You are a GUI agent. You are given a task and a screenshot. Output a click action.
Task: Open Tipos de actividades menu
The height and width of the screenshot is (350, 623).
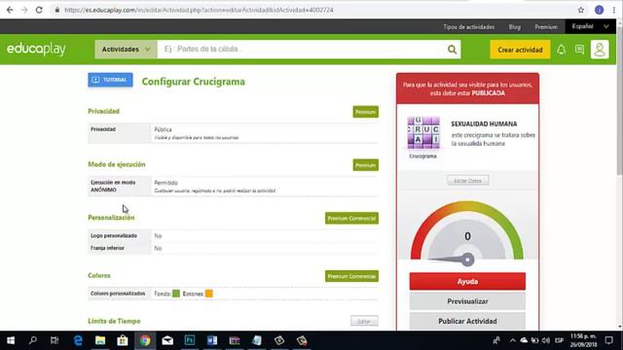pos(469,27)
